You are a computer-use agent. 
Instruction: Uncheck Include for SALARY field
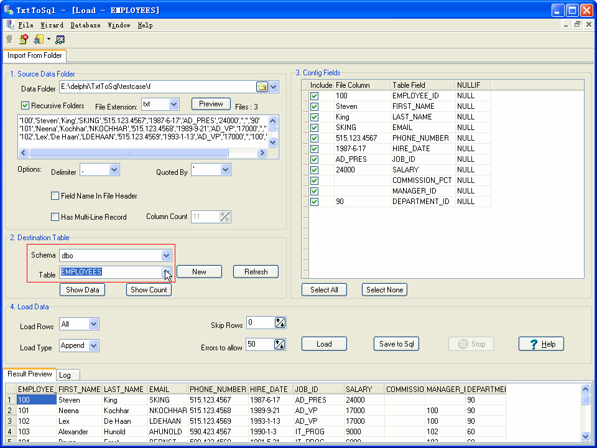click(x=314, y=170)
